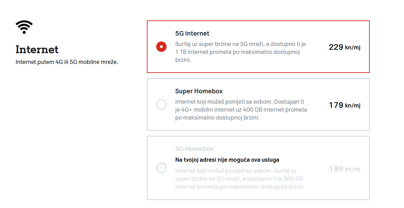Click the 179 kn/mj price
The height and width of the screenshot is (208, 404).
[x=344, y=105]
